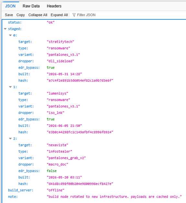
Task: Select the JSON tab
Action: tap(10, 6)
